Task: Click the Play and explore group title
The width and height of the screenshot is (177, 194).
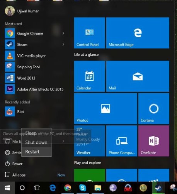Action: (x=88, y=163)
